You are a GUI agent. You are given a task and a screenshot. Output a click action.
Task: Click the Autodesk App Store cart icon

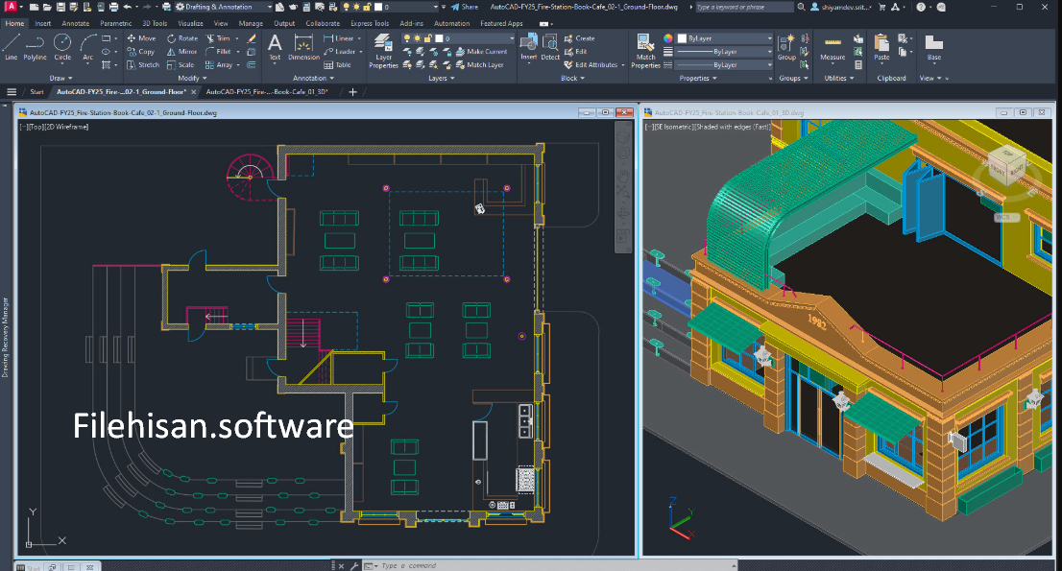pos(881,7)
